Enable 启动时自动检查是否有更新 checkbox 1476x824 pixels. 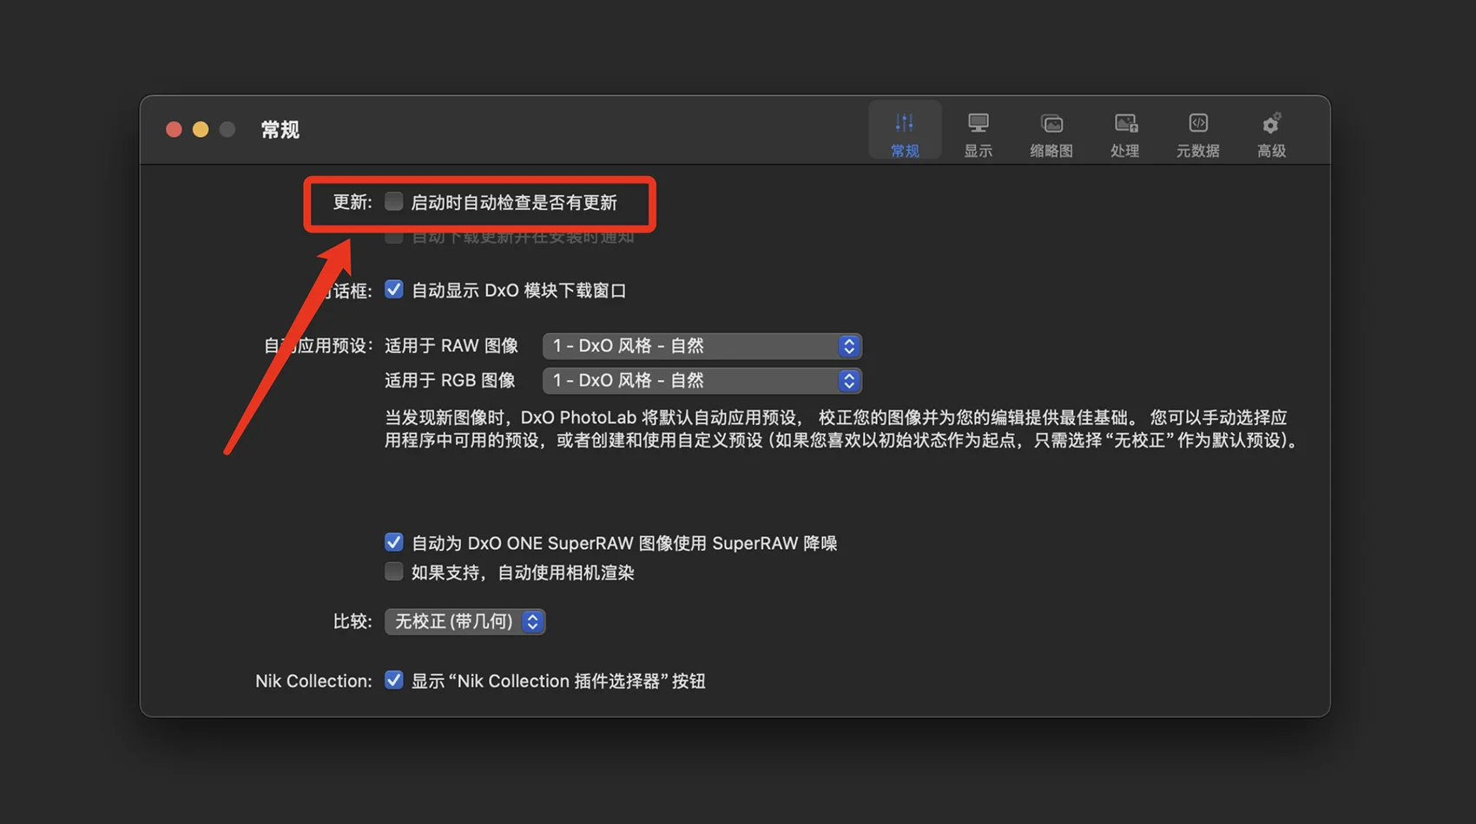pos(394,202)
